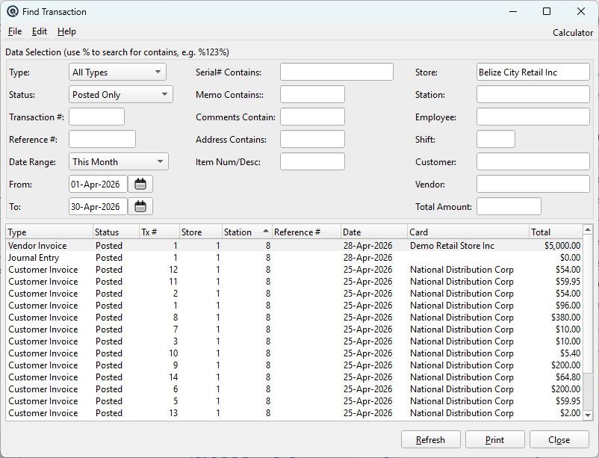Click the Close button at bottom
Image resolution: width=599 pixels, height=458 pixels.
click(x=559, y=439)
